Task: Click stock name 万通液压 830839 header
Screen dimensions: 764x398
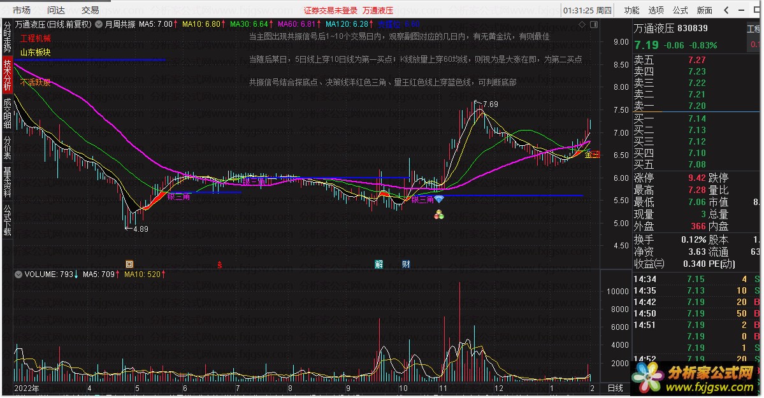Action: (671, 29)
